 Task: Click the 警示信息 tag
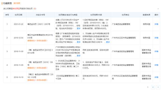point(17,3)
